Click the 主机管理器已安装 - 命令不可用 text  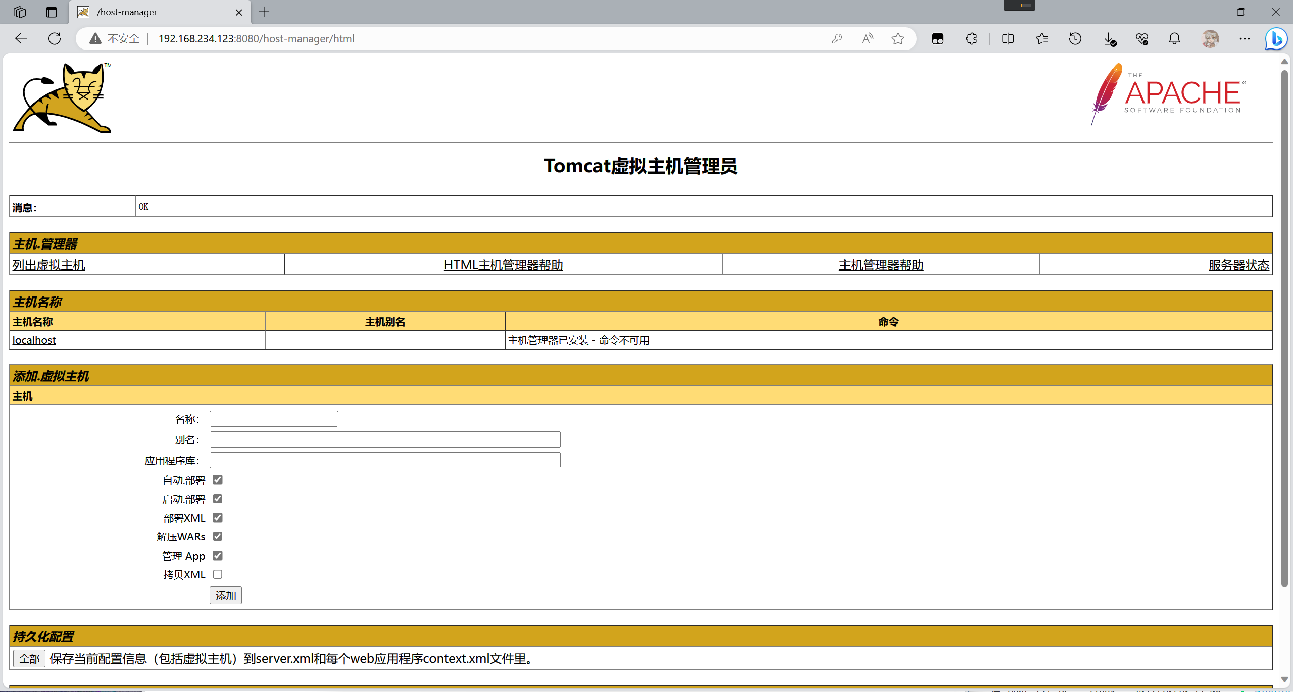[x=579, y=340]
